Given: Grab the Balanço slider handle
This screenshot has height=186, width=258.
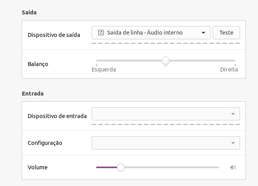Looking at the screenshot, I should coord(166,61).
